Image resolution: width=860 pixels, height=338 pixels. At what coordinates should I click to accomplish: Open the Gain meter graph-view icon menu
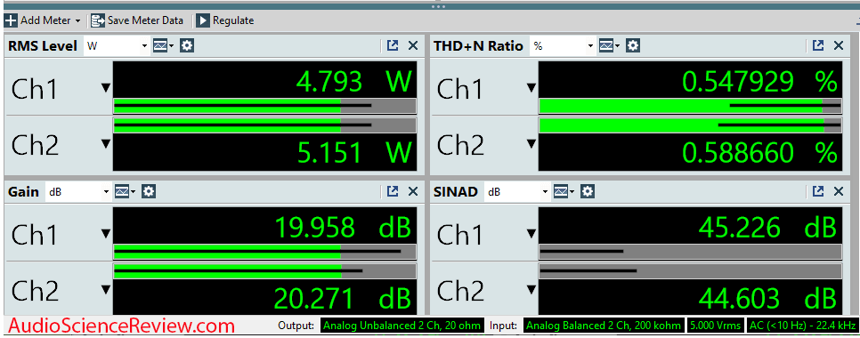click(x=125, y=192)
